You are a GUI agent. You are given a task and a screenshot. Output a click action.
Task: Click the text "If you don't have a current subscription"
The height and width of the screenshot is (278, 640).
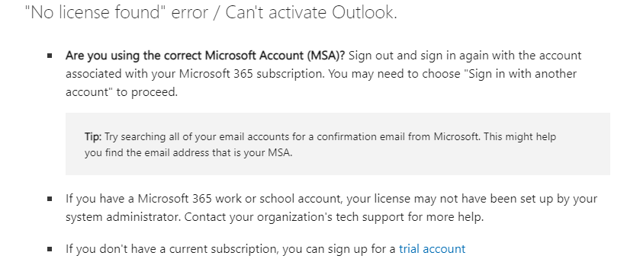click(x=172, y=248)
